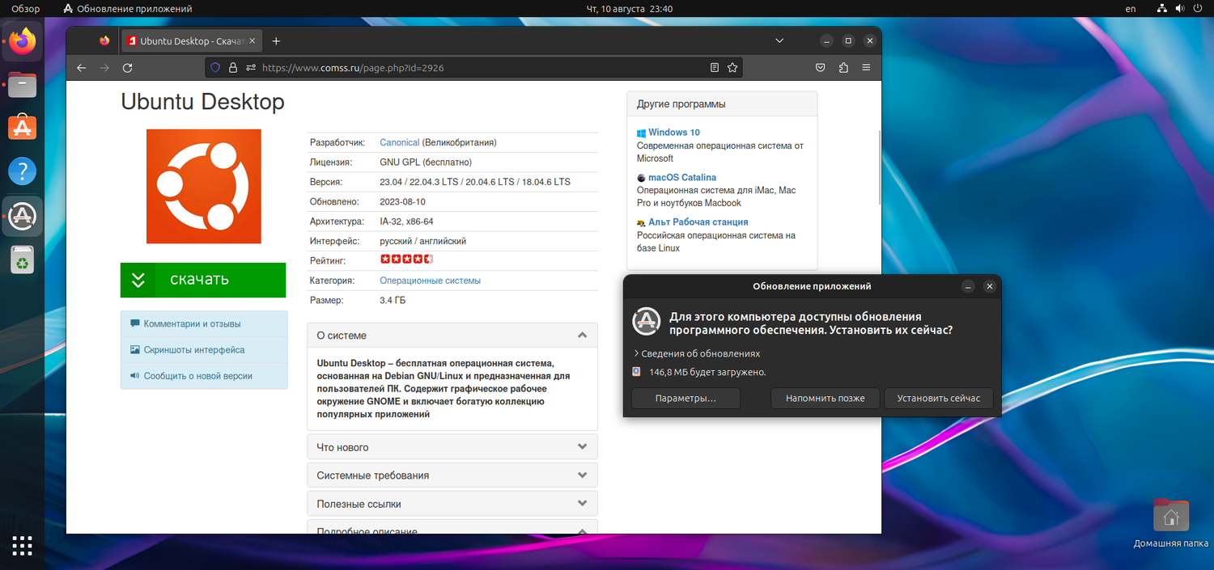
Task: Open 'Комментарии и отзывы' link
Action: point(192,323)
